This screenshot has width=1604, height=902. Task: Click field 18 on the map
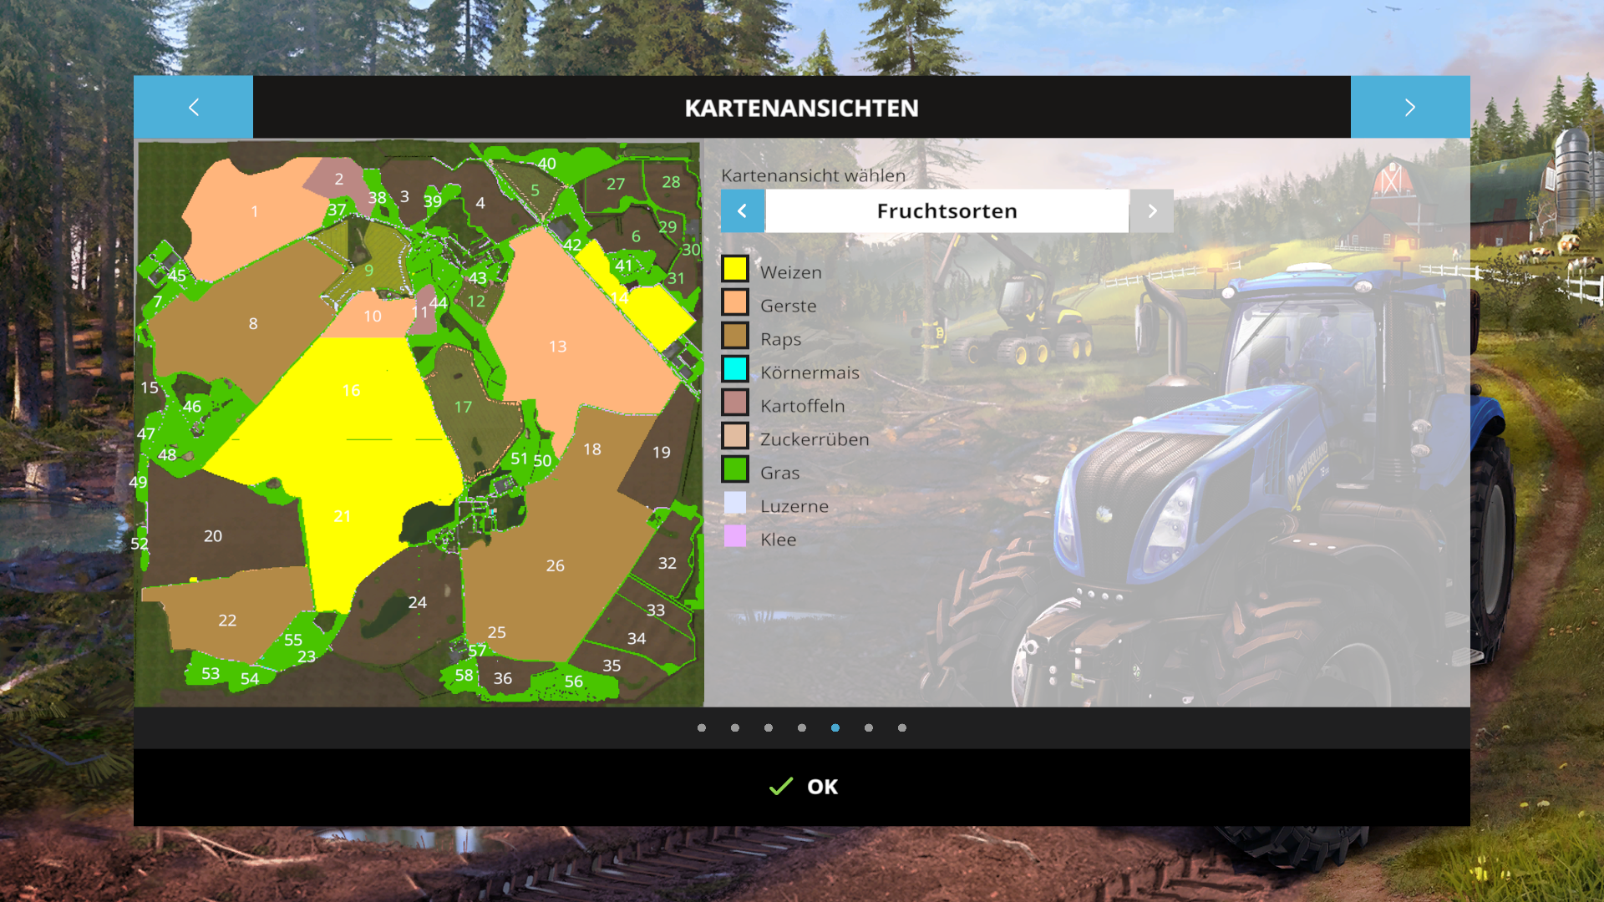(x=592, y=448)
